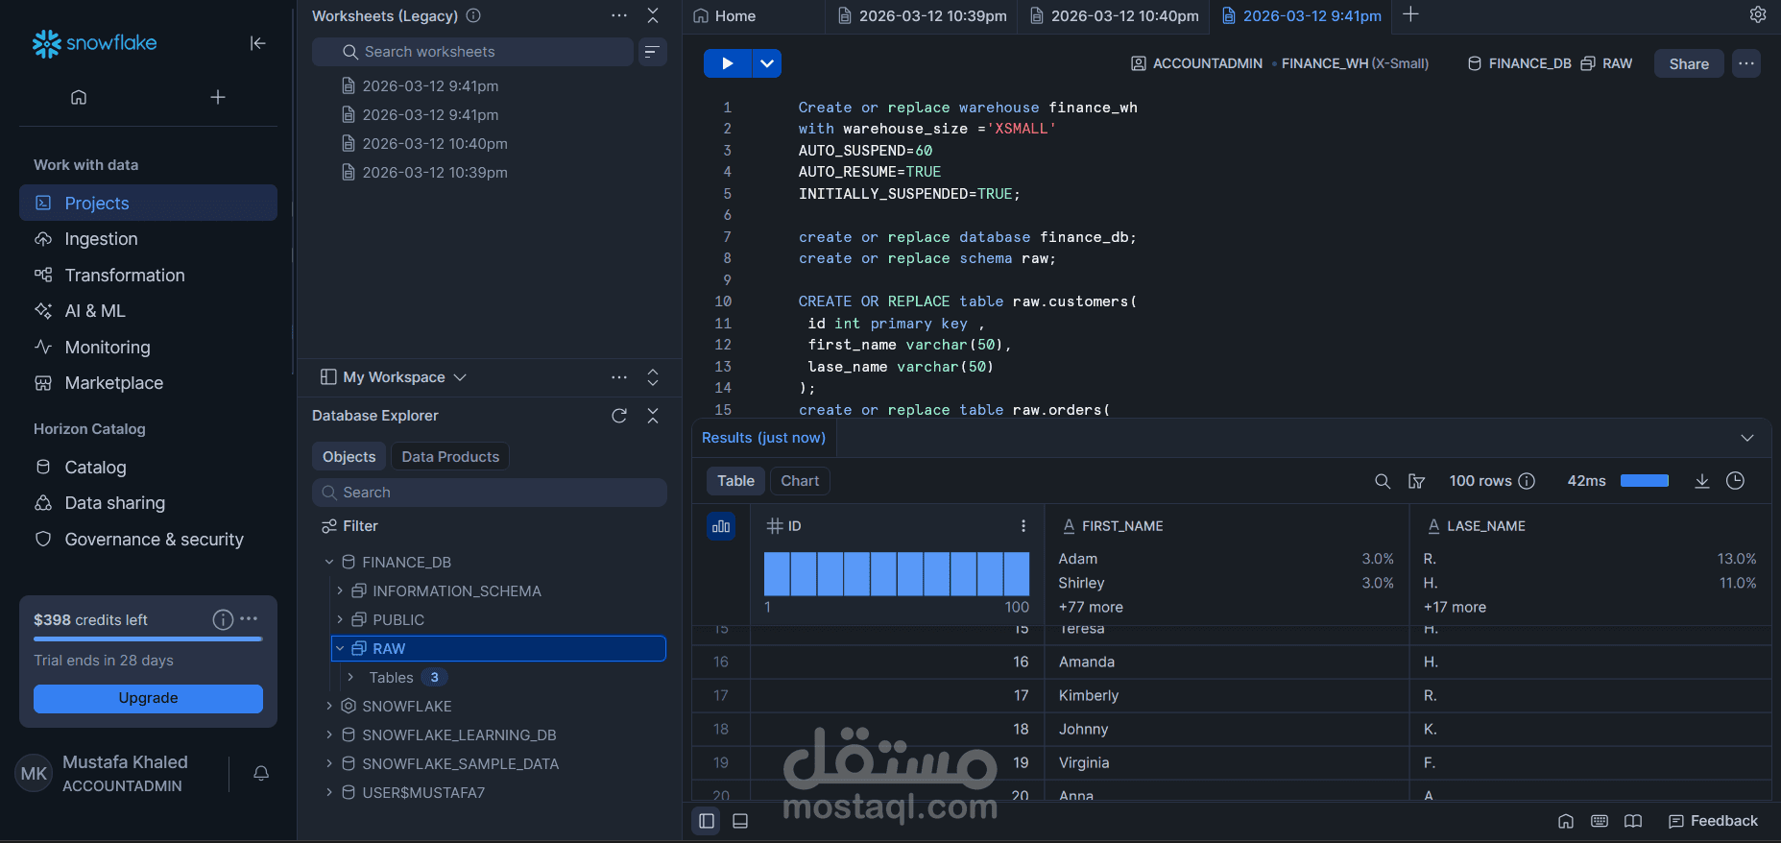This screenshot has width=1781, height=843.
Task: Change the FINANCE_DB database context
Action: [1520, 63]
